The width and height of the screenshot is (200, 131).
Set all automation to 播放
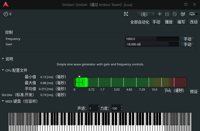tap(169, 22)
